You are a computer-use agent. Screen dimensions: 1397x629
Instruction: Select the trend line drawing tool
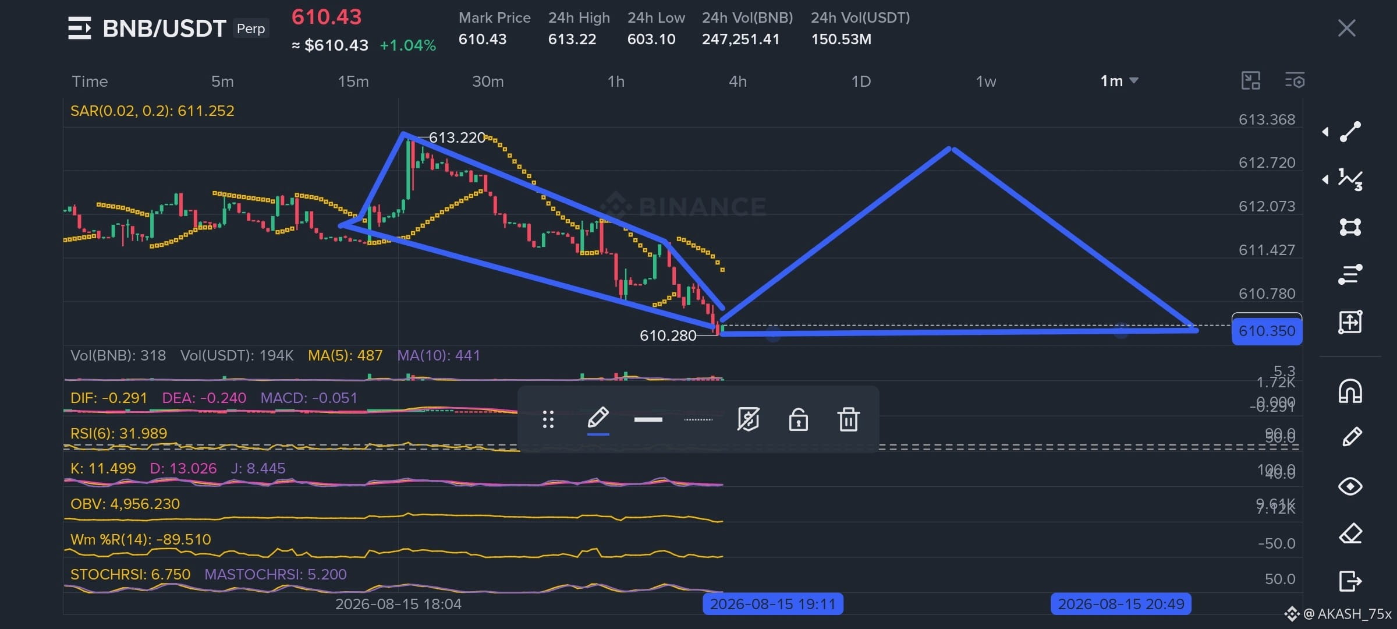[1350, 132]
